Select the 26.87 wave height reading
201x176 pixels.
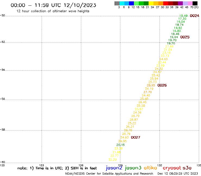pos(134,120)
